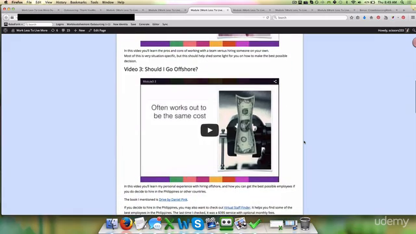The width and height of the screenshot is (416, 234).
Task: Open Work Less To Live More site menu
Action: click(x=29, y=31)
